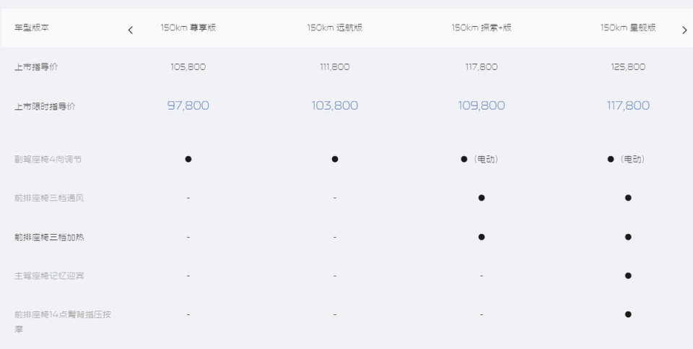Select the 150km 星舰版 column header
The width and height of the screenshot is (693, 349).
tap(628, 27)
